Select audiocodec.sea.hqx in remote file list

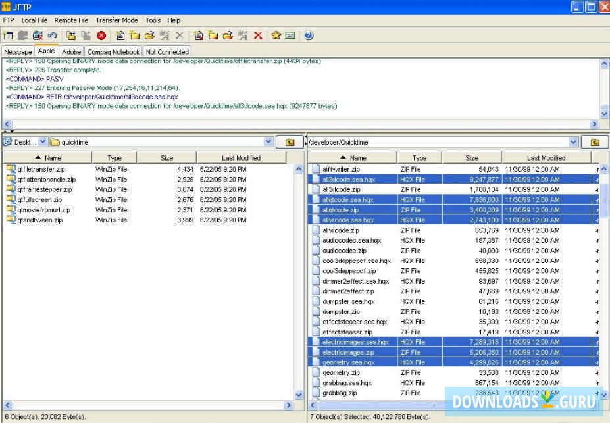351,241
